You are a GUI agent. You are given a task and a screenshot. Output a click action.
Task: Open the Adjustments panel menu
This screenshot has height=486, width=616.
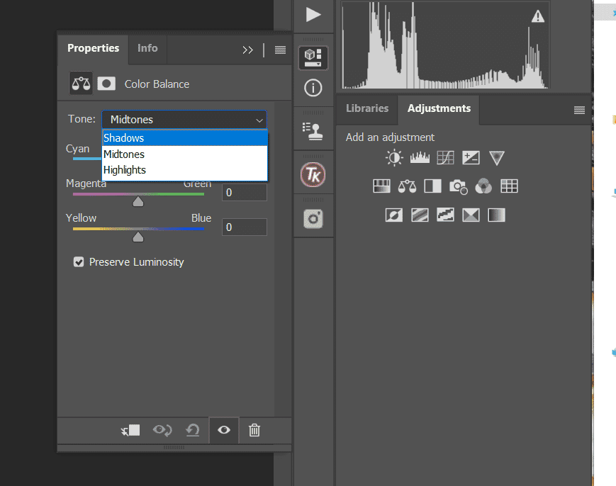(579, 110)
